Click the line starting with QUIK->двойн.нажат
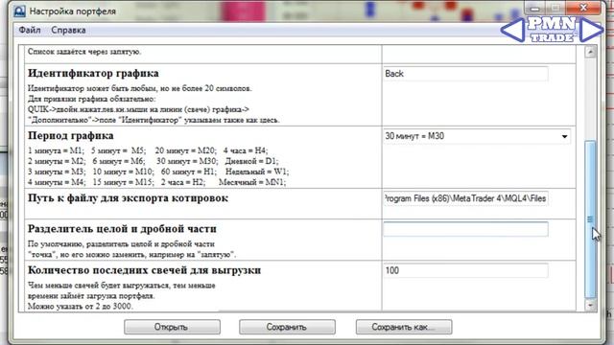 point(138,109)
